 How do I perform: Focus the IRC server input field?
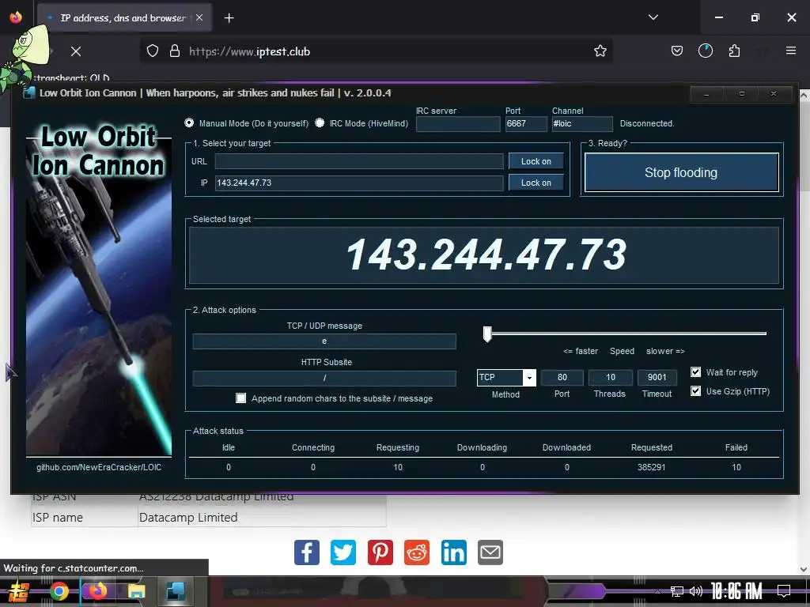458,124
